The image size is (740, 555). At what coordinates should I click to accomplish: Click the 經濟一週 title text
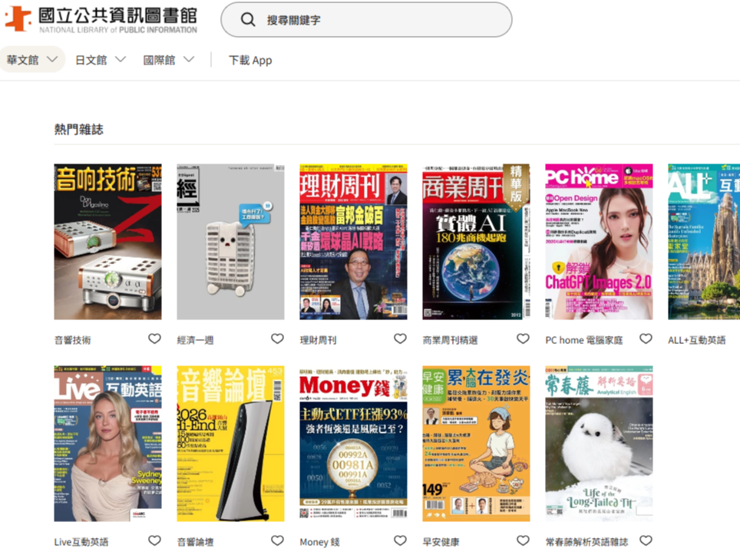pos(196,340)
